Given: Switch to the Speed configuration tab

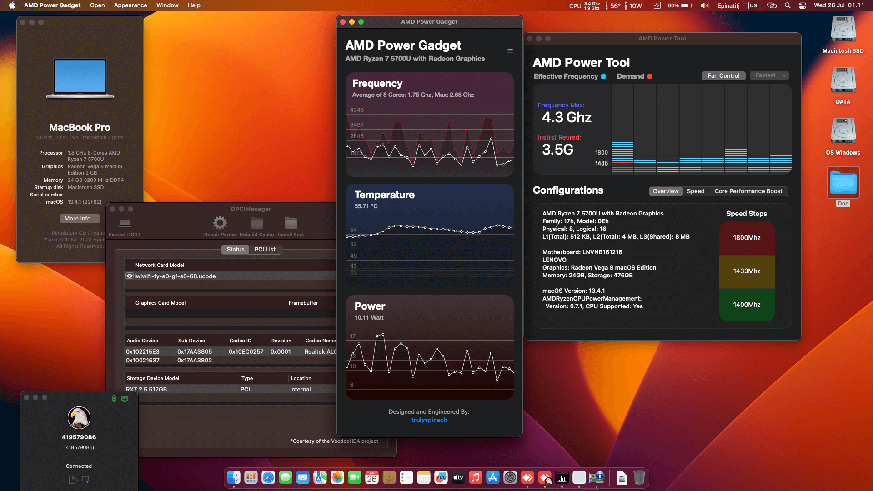Looking at the screenshot, I should (696, 191).
